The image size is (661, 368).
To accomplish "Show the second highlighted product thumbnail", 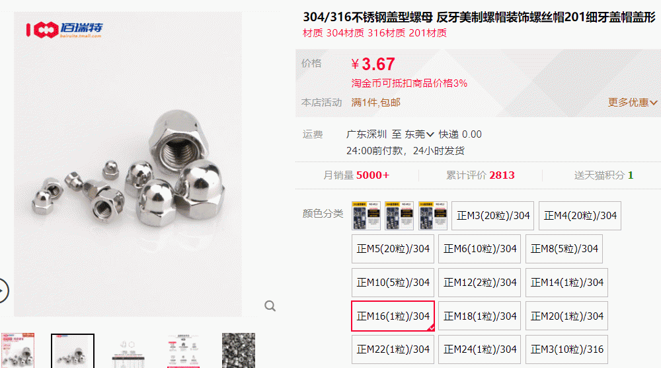I will [x=73, y=351].
